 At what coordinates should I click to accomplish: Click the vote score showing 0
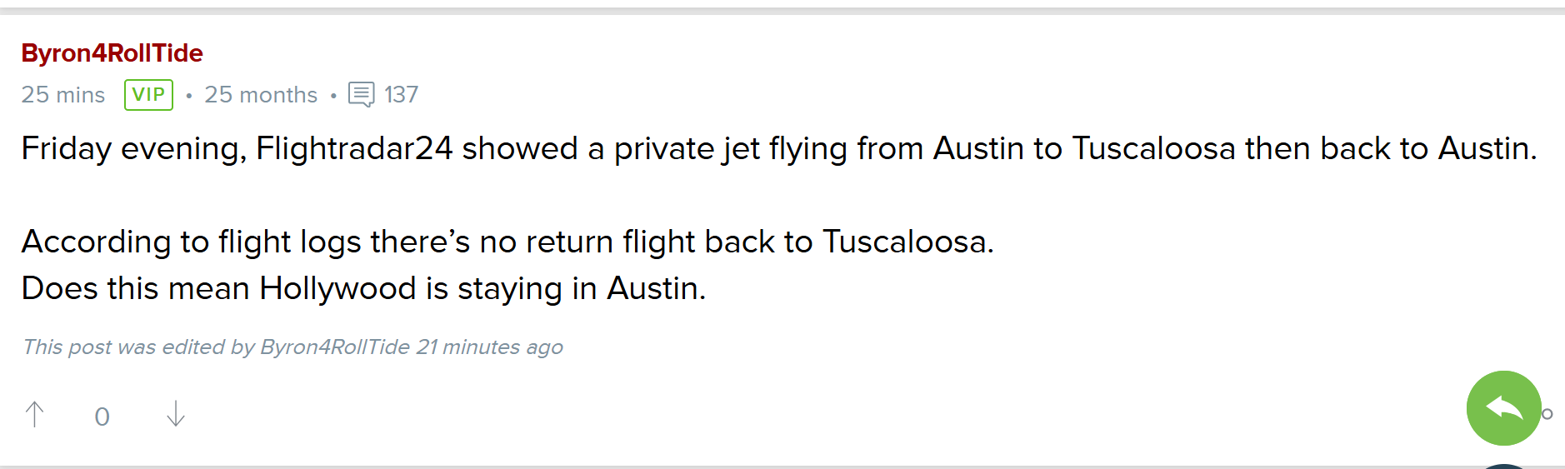(x=102, y=417)
